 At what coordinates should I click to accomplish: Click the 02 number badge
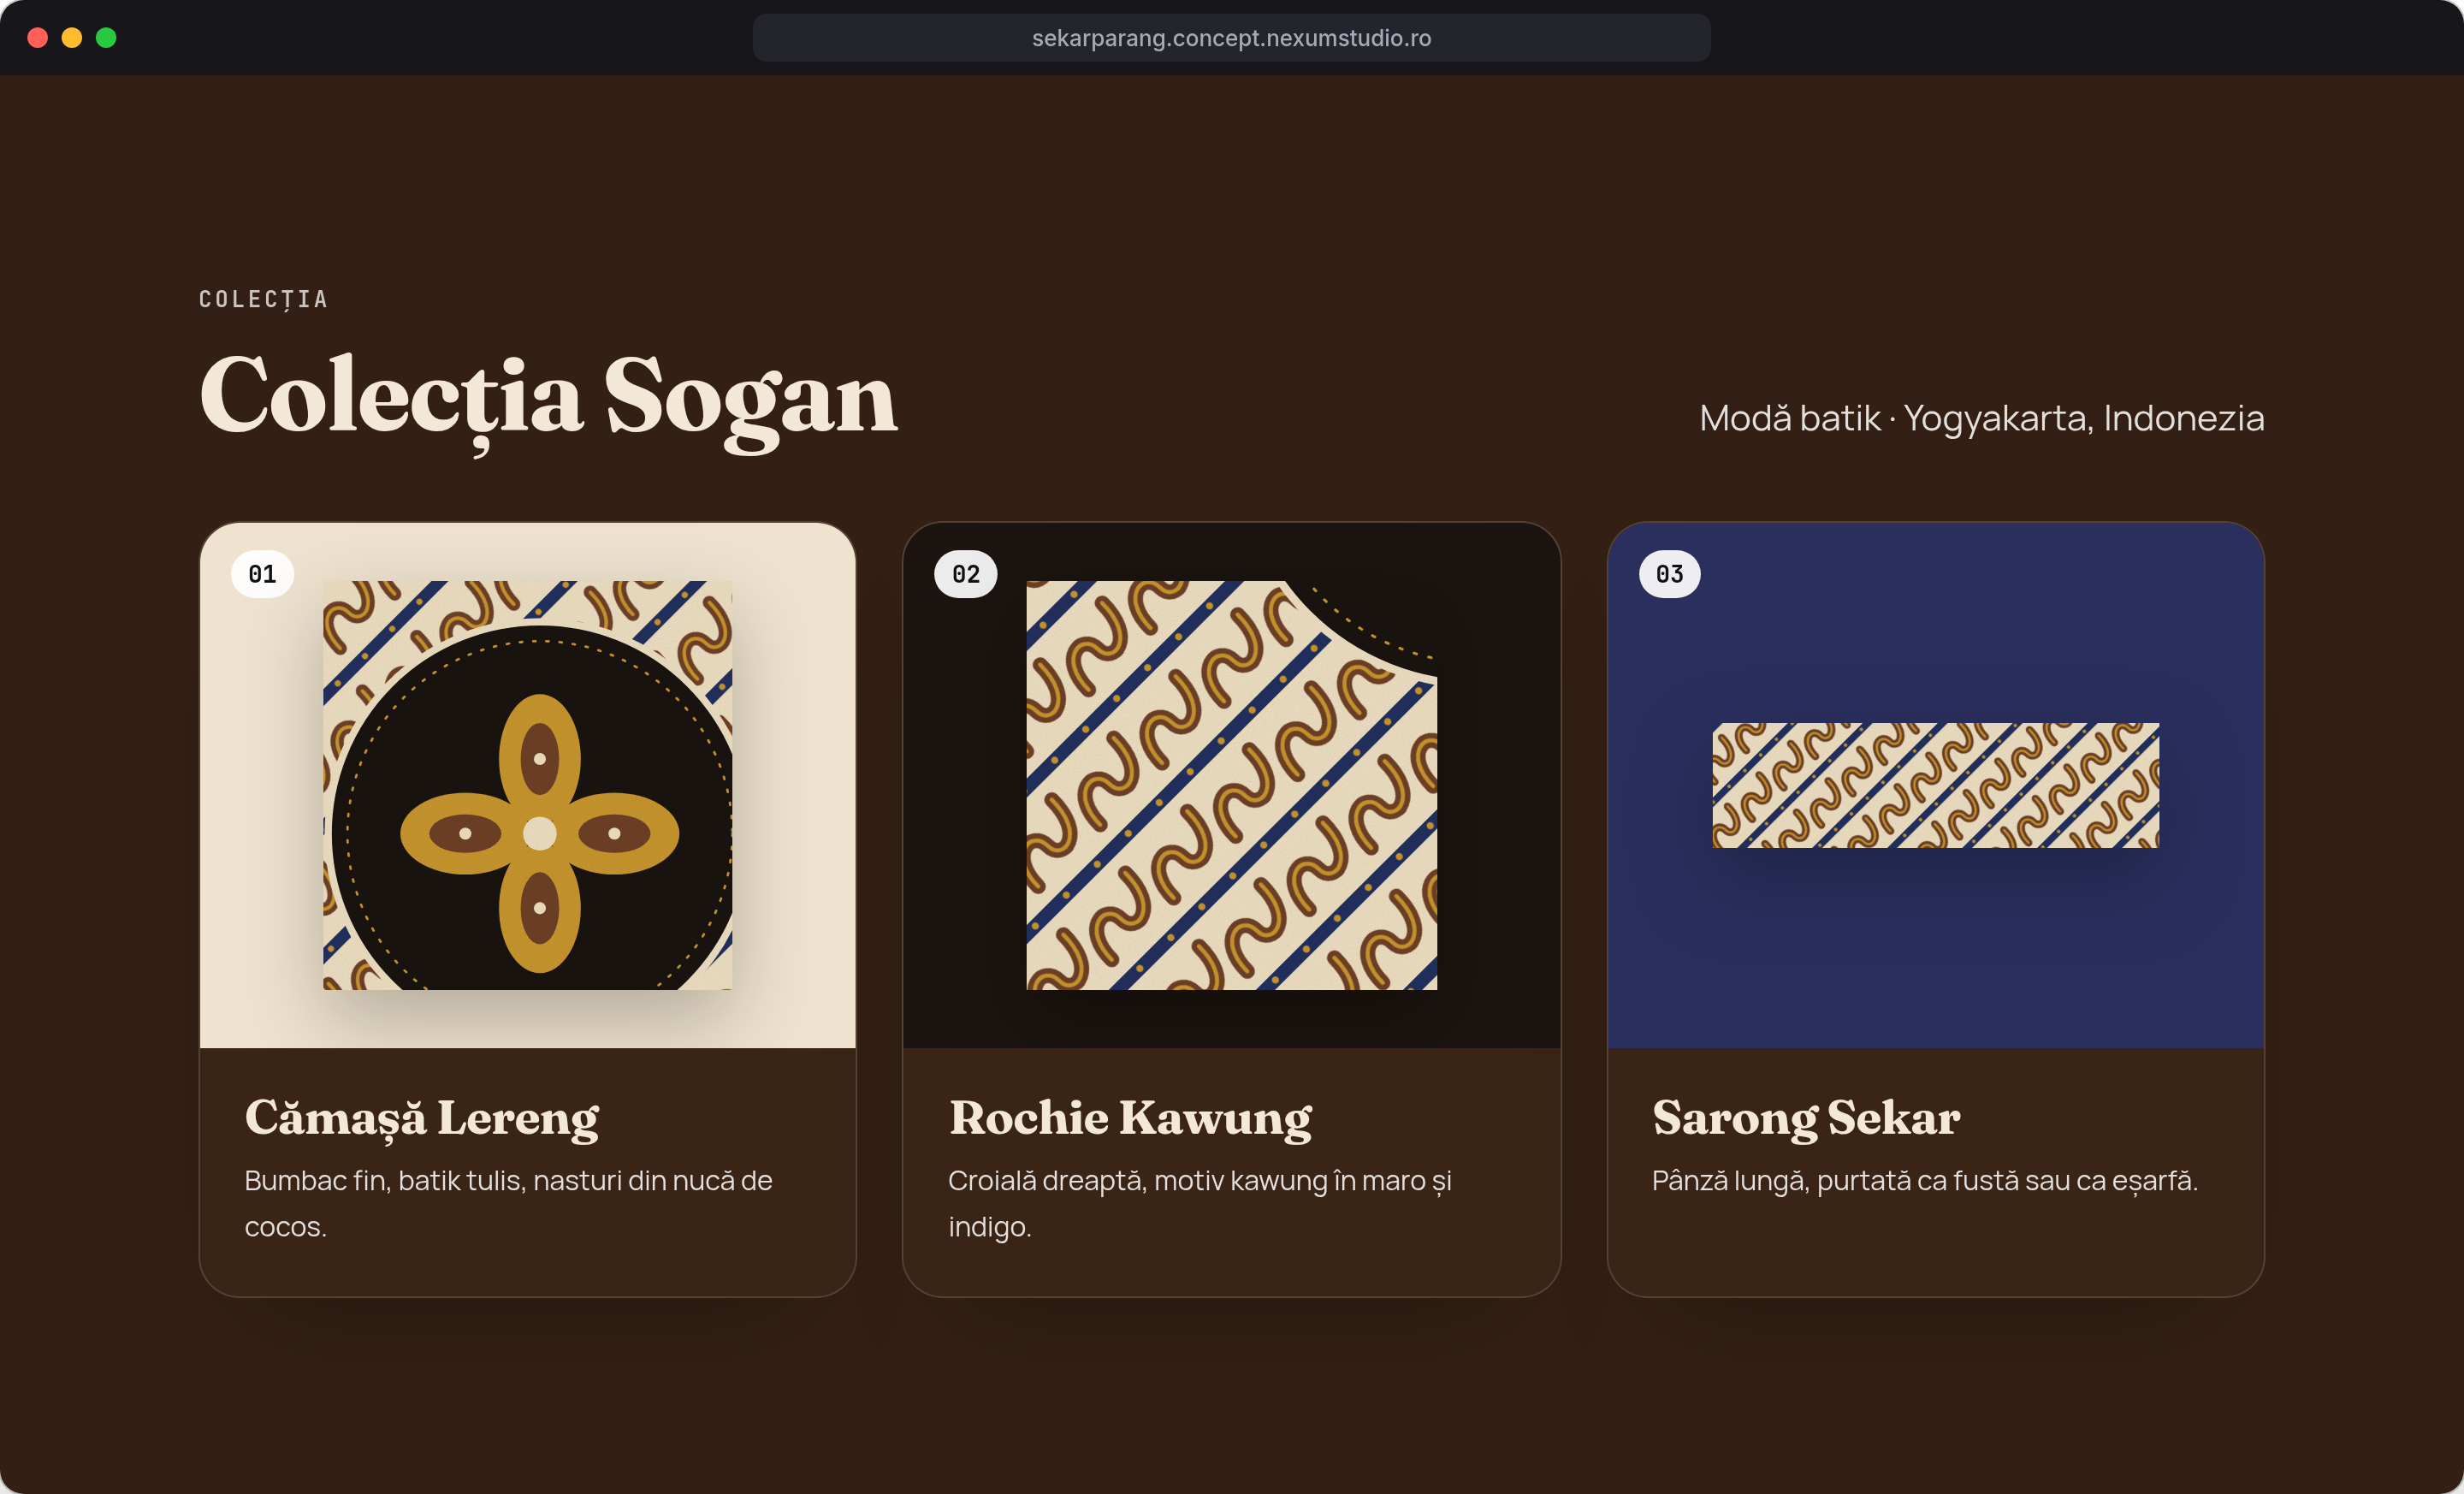[965, 574]
